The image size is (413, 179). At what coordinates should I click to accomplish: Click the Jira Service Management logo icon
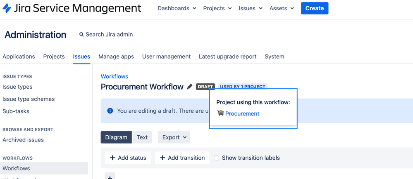click(x=7, y=8)
